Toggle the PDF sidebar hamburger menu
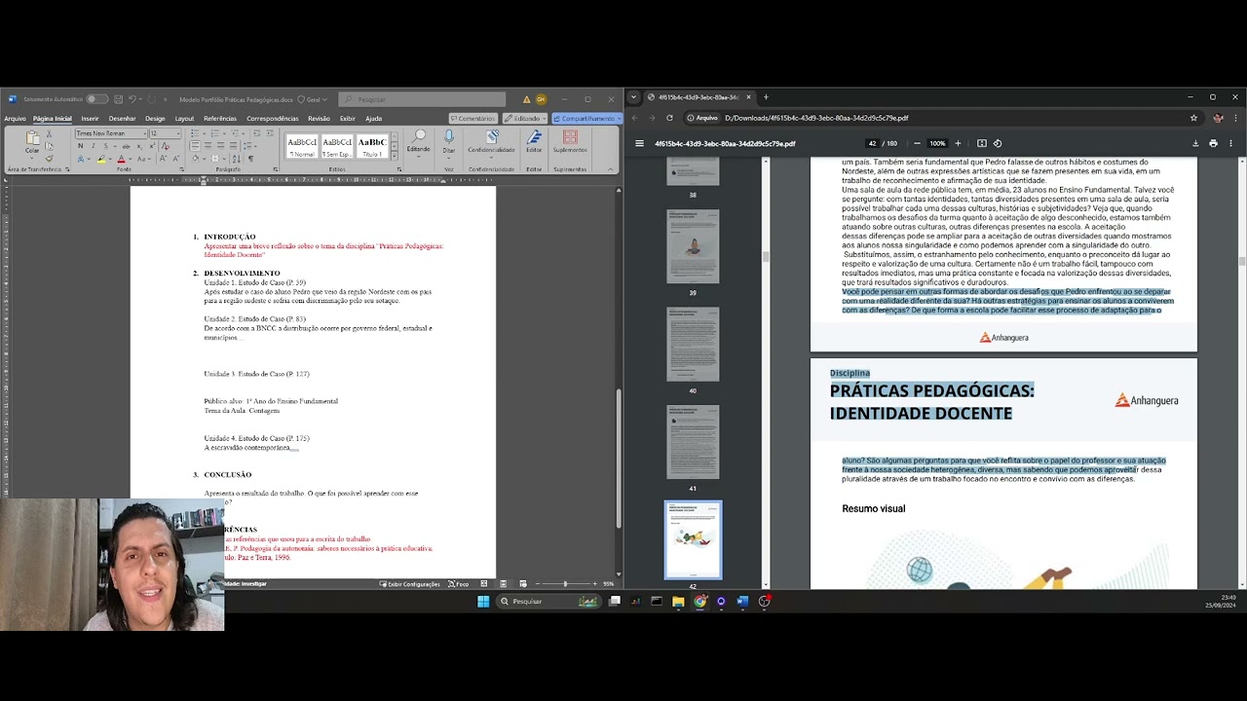Image resolution: width=1247 pixels, height=701 pixels. pos(639,143)
